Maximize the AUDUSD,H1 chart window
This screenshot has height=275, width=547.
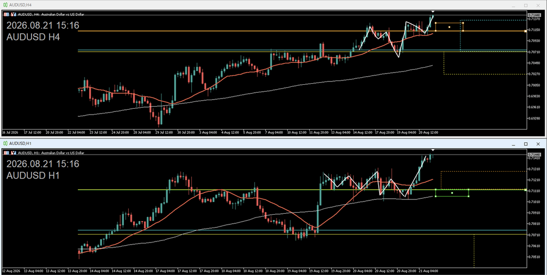[x=526, y=144]
